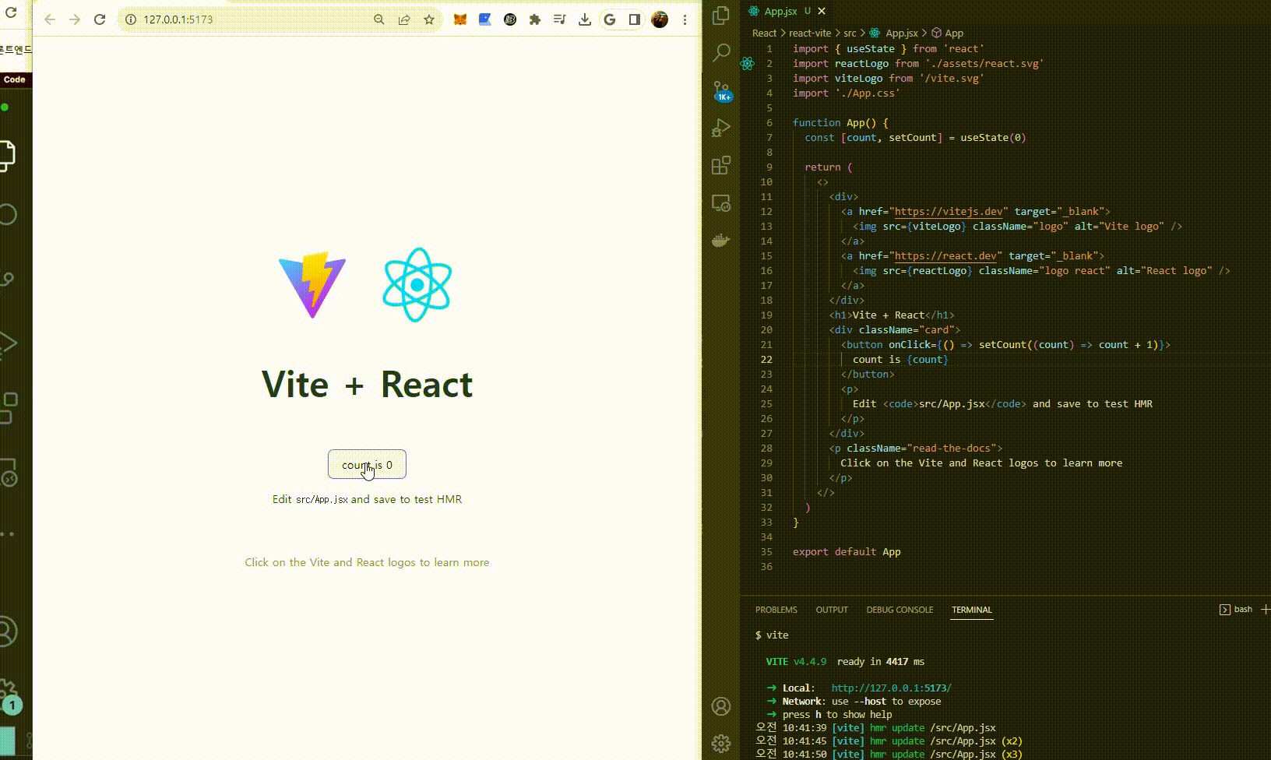Select the bash terminal profile

coord(1236,609)
